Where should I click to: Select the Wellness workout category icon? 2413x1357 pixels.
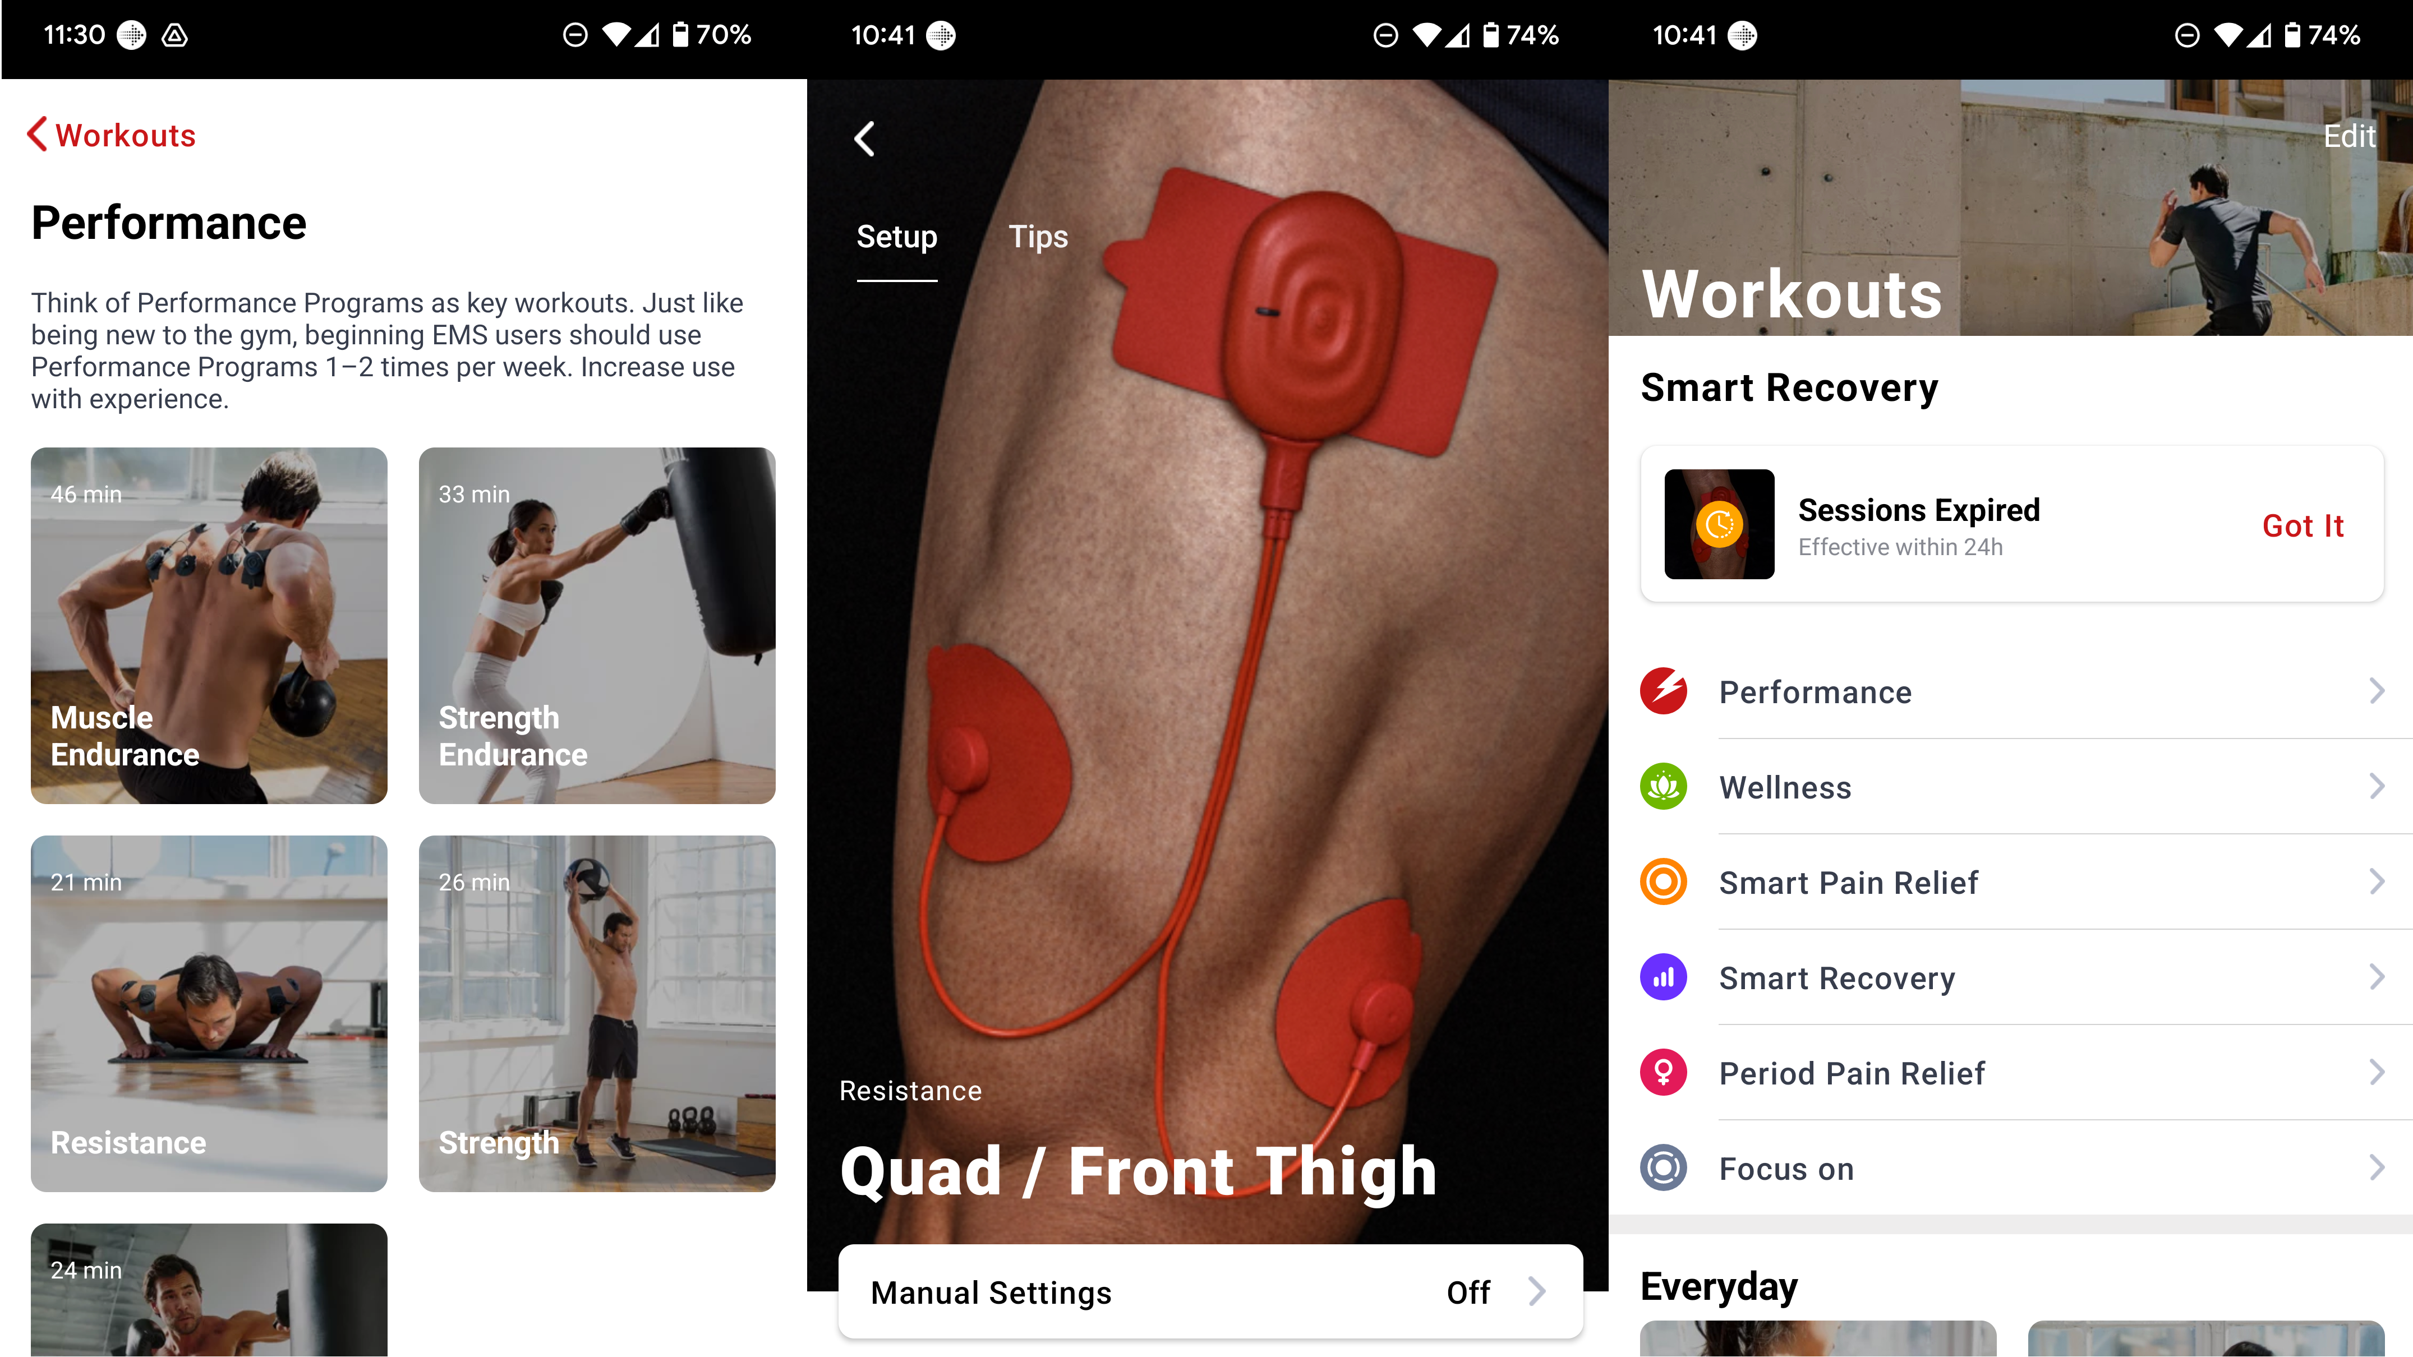pos(1664,786)
